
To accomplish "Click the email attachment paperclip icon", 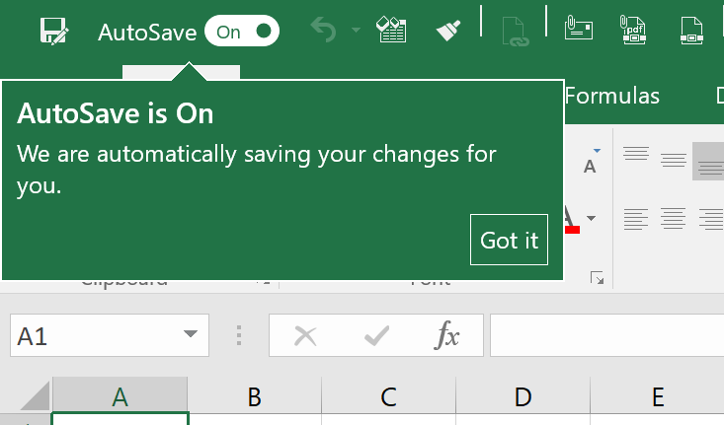I will 578,28.
